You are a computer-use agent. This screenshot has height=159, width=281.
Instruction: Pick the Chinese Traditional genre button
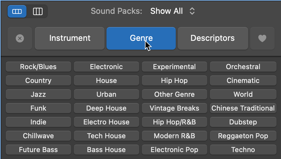point(243,108)
